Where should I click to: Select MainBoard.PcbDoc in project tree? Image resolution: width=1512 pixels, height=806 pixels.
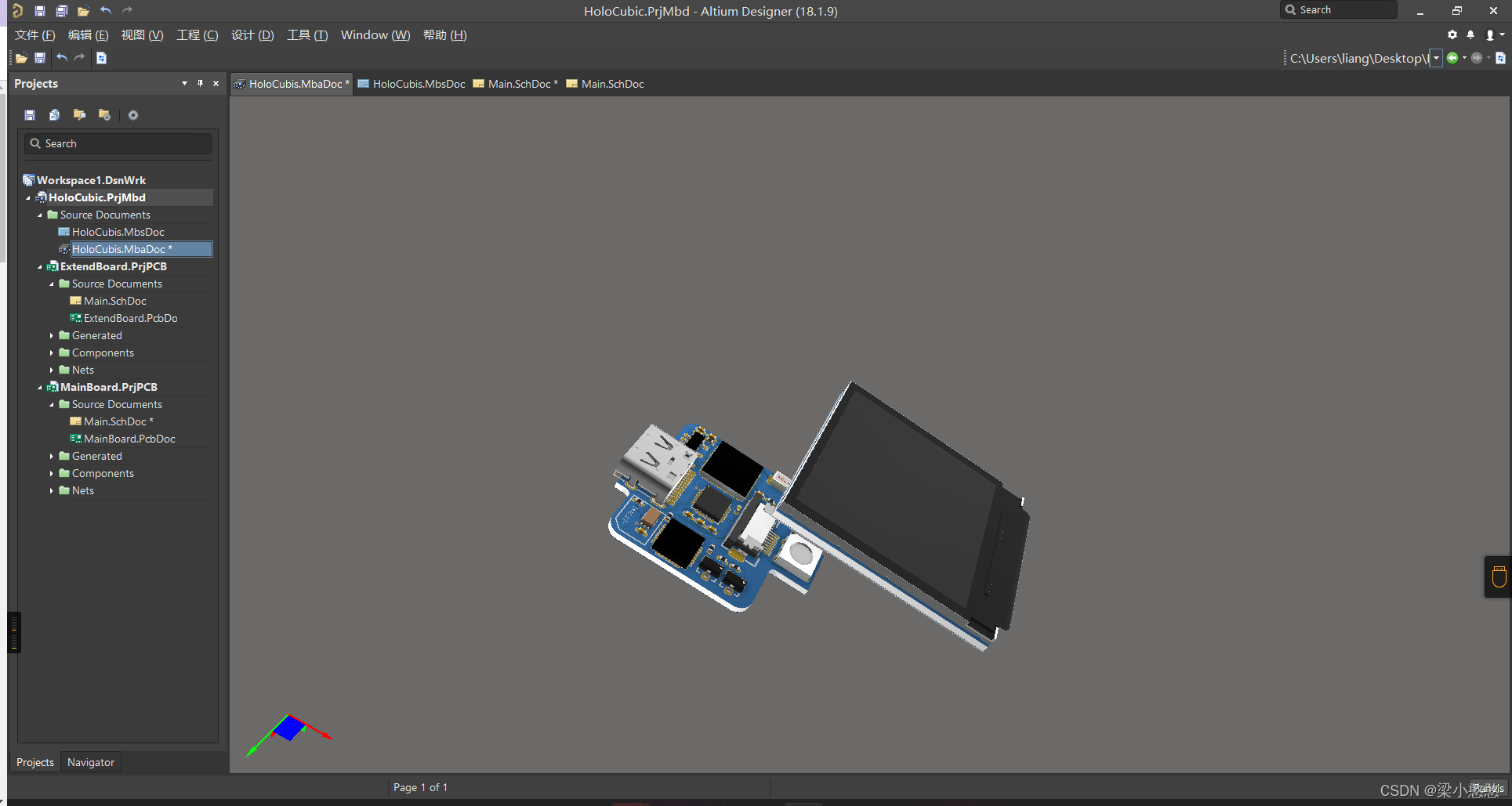[129, 439]
